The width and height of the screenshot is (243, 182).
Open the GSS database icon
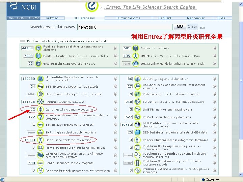[40, 94]
